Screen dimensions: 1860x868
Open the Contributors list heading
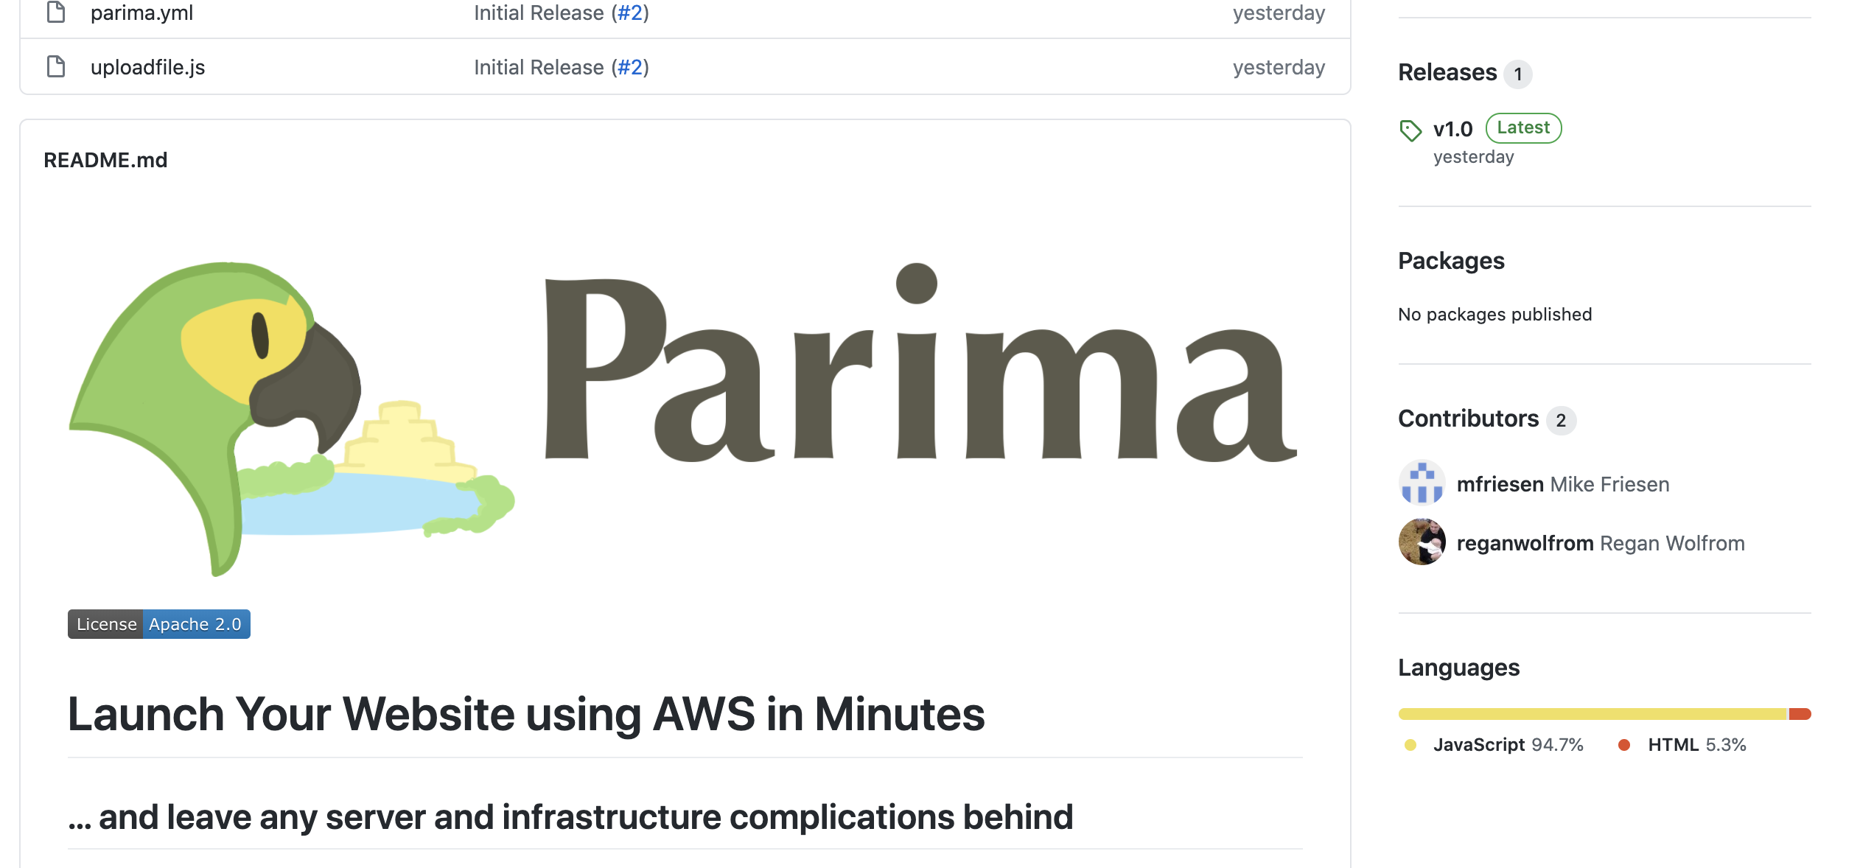1468,419
